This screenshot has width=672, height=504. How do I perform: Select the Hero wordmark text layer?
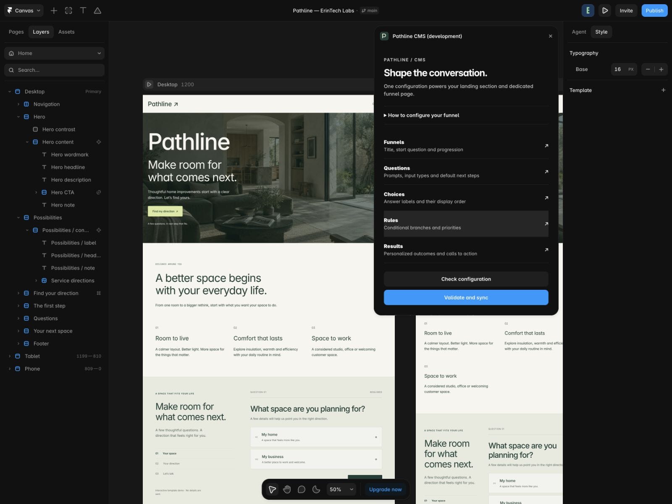70,155
